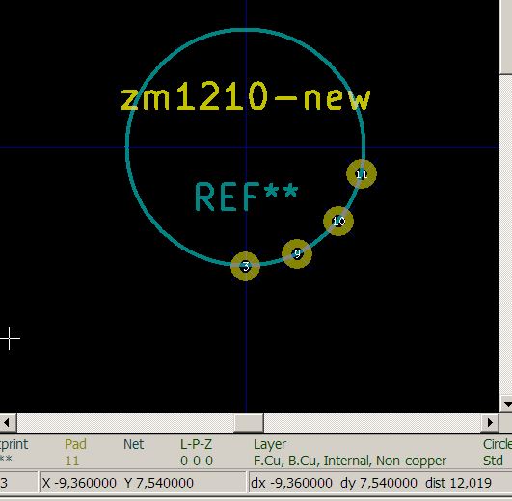This screenshot has width=512, height=501.
Task: Click the Pad label in info panel
Action: (75, 444)
